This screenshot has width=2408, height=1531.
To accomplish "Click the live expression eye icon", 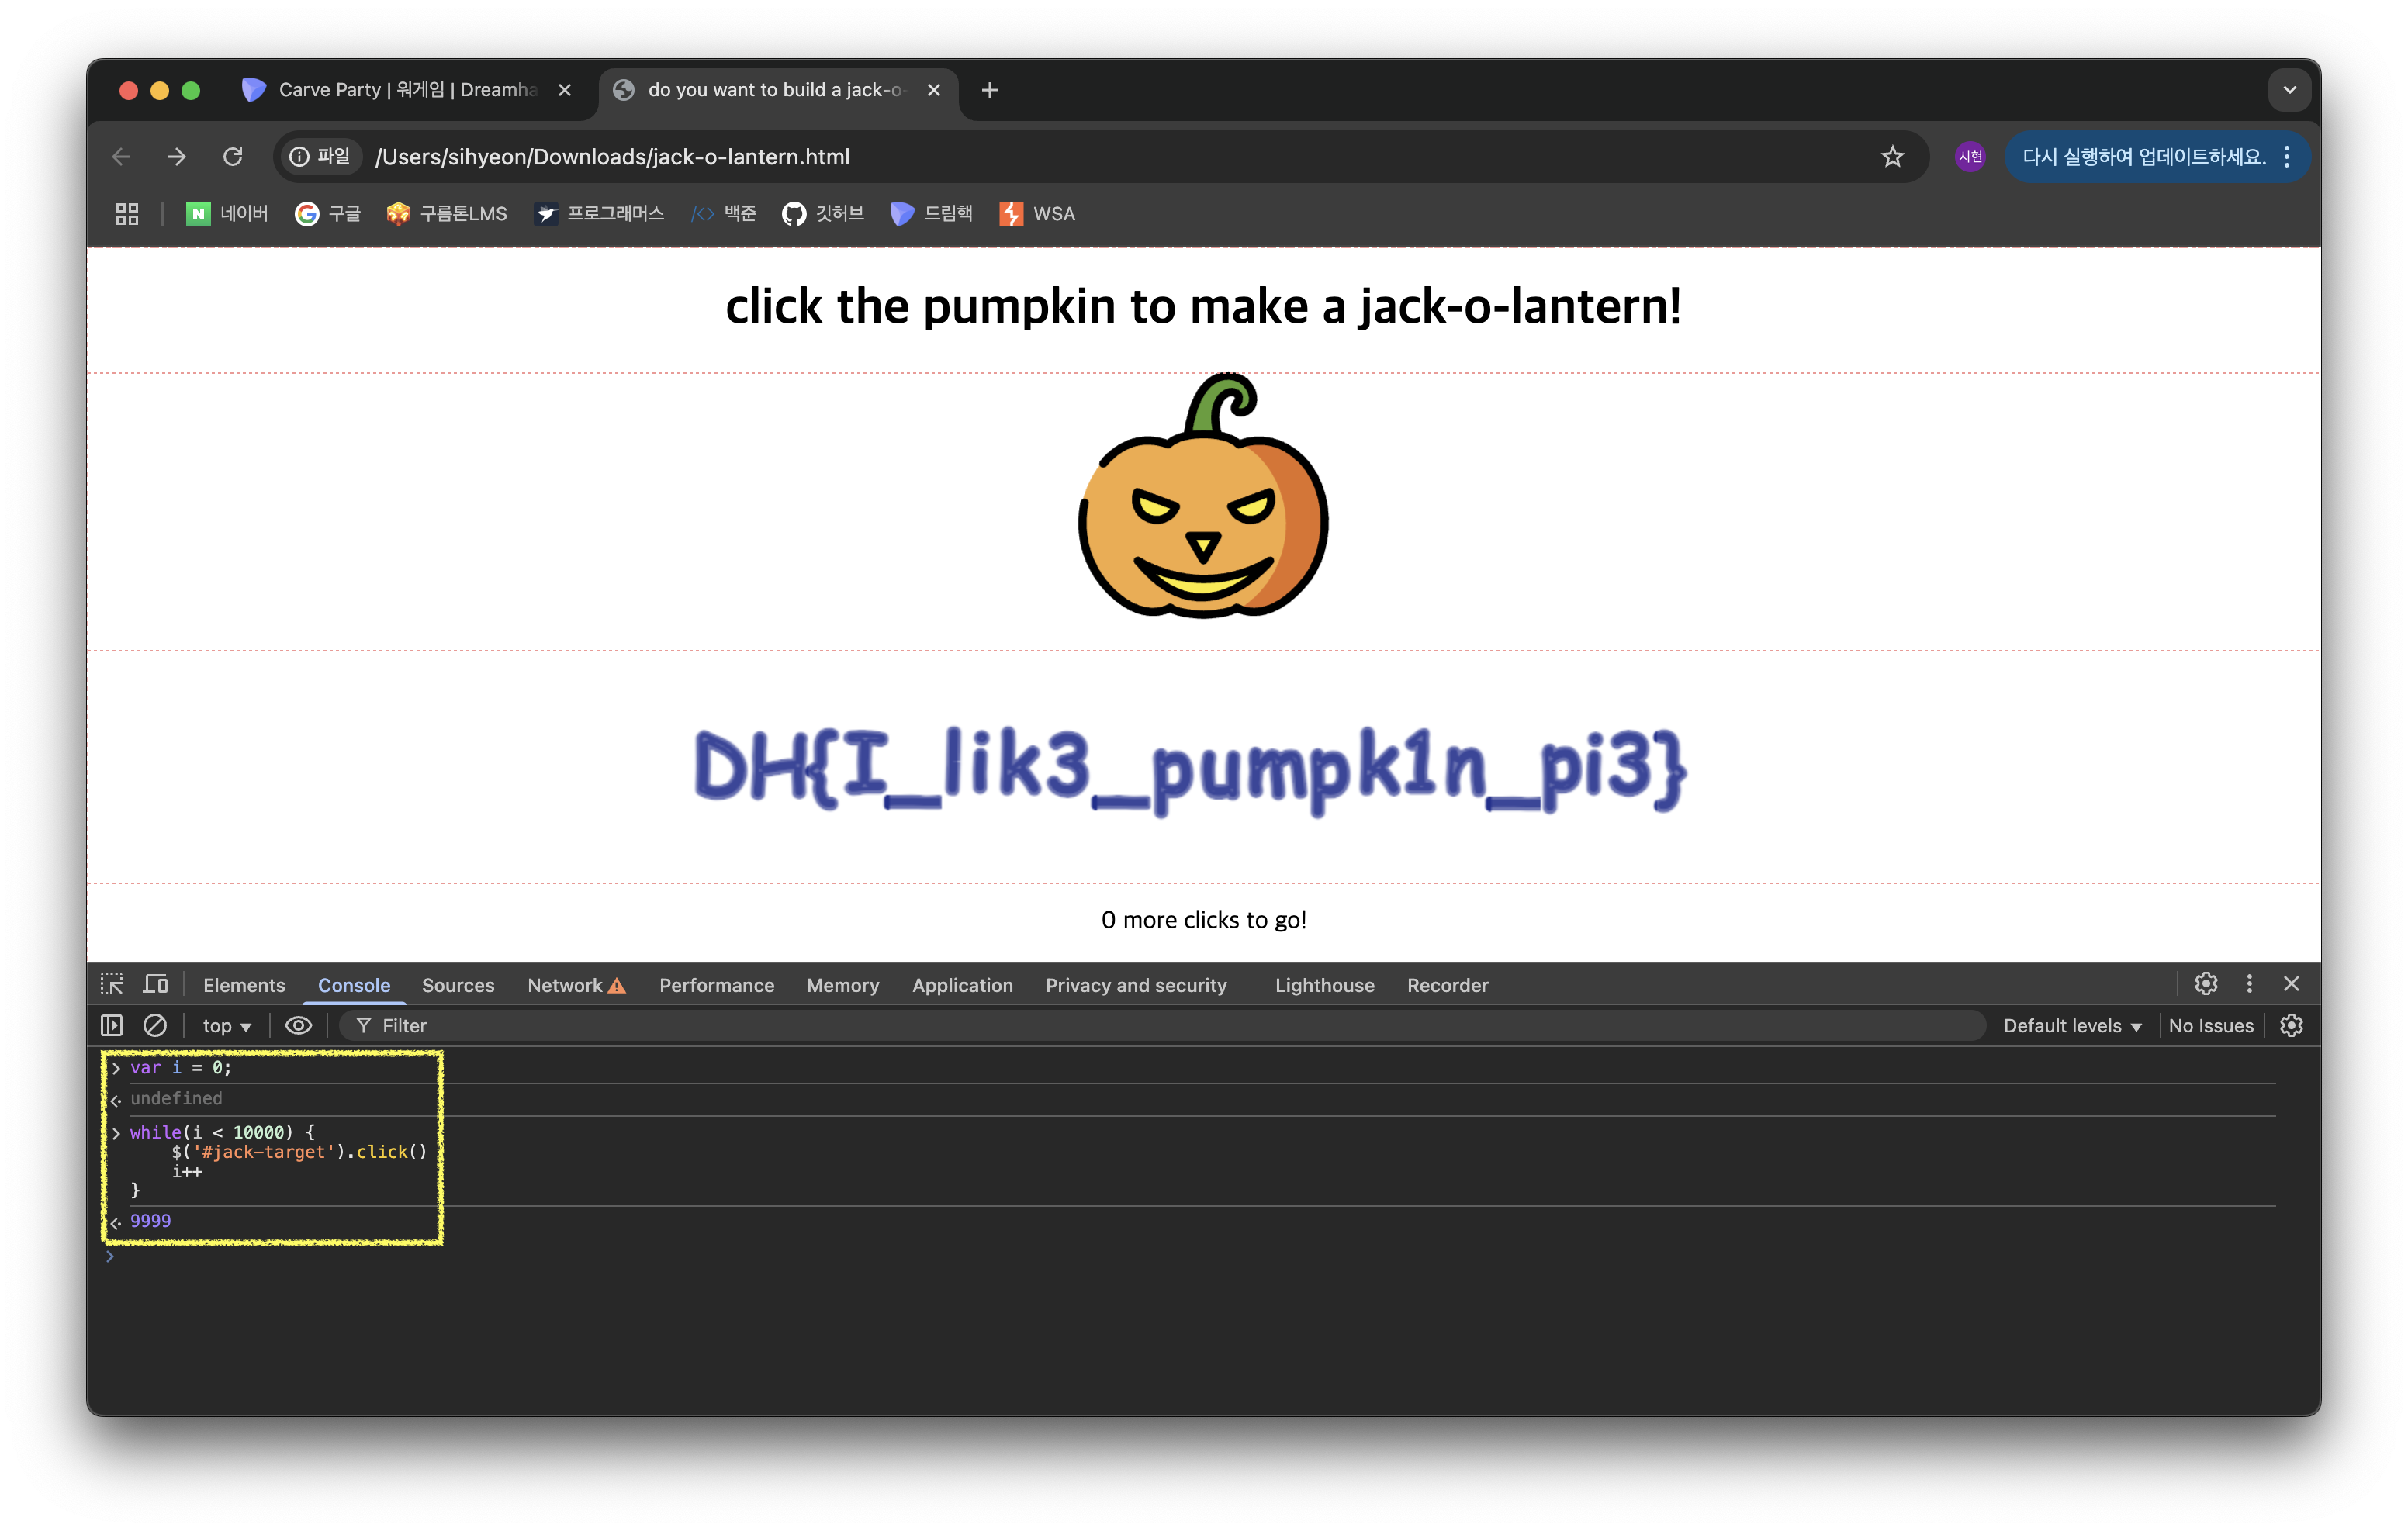I will 298,1025.
